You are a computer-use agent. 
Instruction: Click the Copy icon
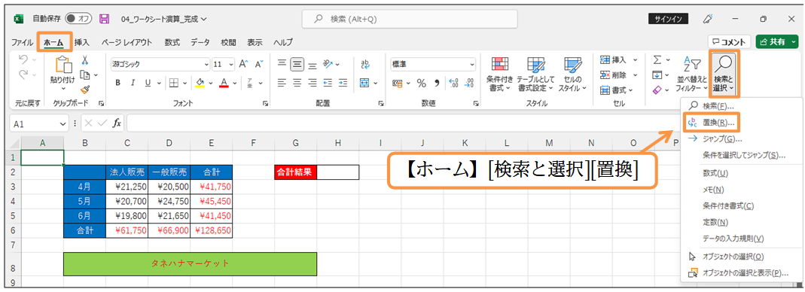85,75
